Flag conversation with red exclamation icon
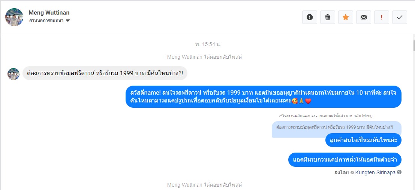The image size is (415, 190). 382,17
